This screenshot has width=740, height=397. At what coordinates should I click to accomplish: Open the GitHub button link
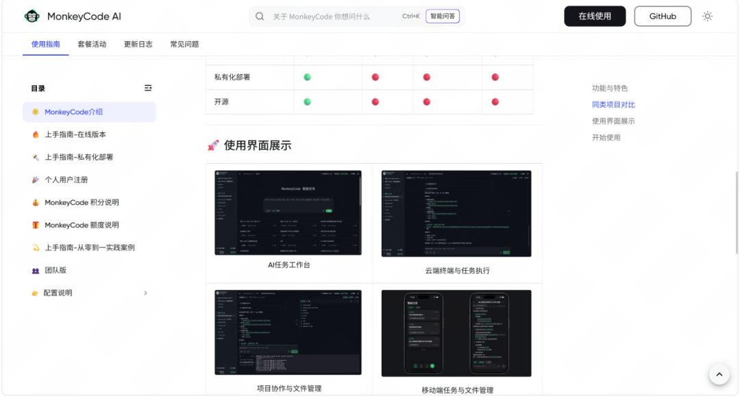663,16
